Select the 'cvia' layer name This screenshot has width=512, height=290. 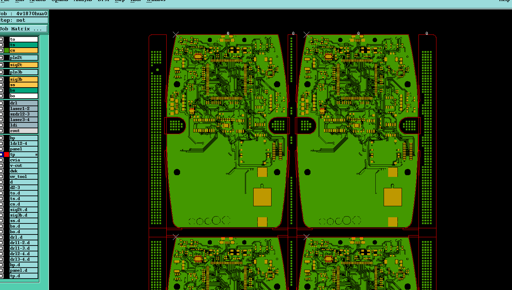point(23,160)
